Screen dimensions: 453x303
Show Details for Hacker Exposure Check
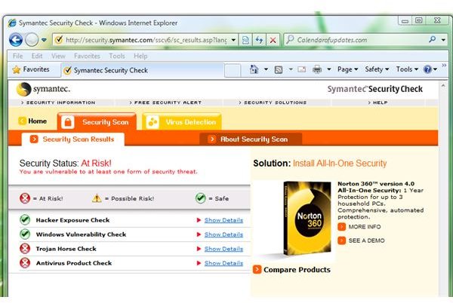[223, 220]
